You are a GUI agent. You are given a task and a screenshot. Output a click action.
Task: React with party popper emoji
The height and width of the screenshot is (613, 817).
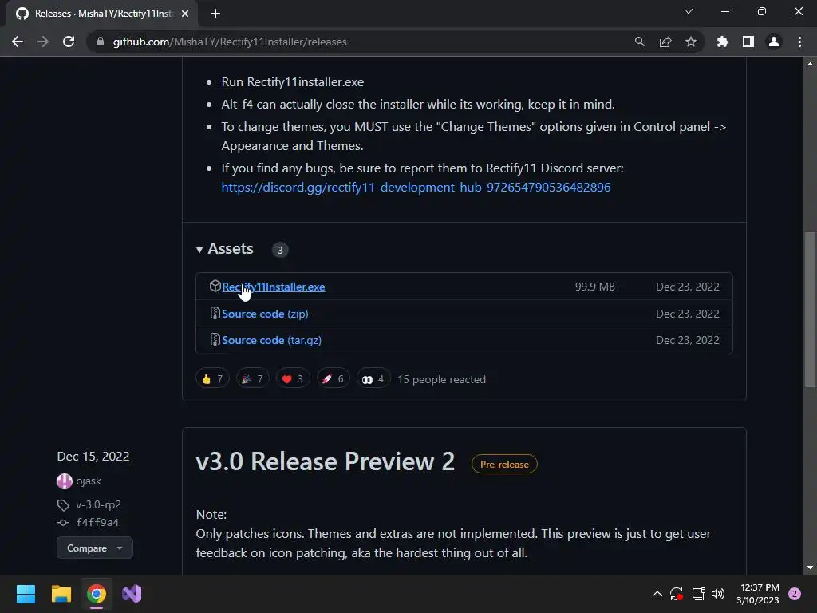pos(253,379)
